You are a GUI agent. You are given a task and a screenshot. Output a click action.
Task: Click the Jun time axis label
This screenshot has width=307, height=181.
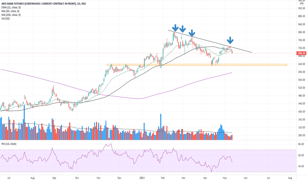245,178
